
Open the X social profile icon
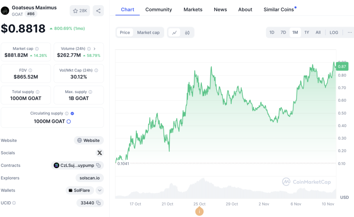100,153
